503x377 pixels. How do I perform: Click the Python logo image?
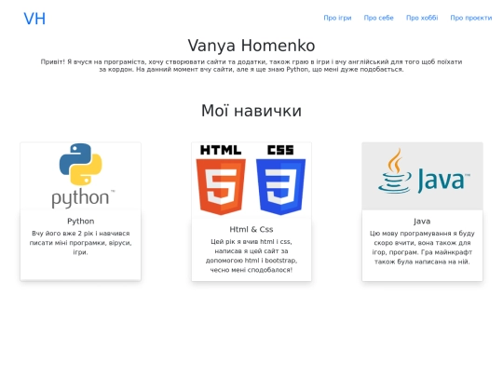80,176
